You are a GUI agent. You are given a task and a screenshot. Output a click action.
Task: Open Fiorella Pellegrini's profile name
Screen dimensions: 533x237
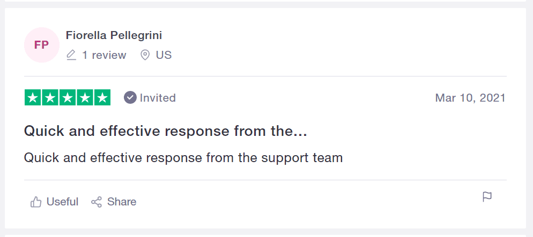114,35
